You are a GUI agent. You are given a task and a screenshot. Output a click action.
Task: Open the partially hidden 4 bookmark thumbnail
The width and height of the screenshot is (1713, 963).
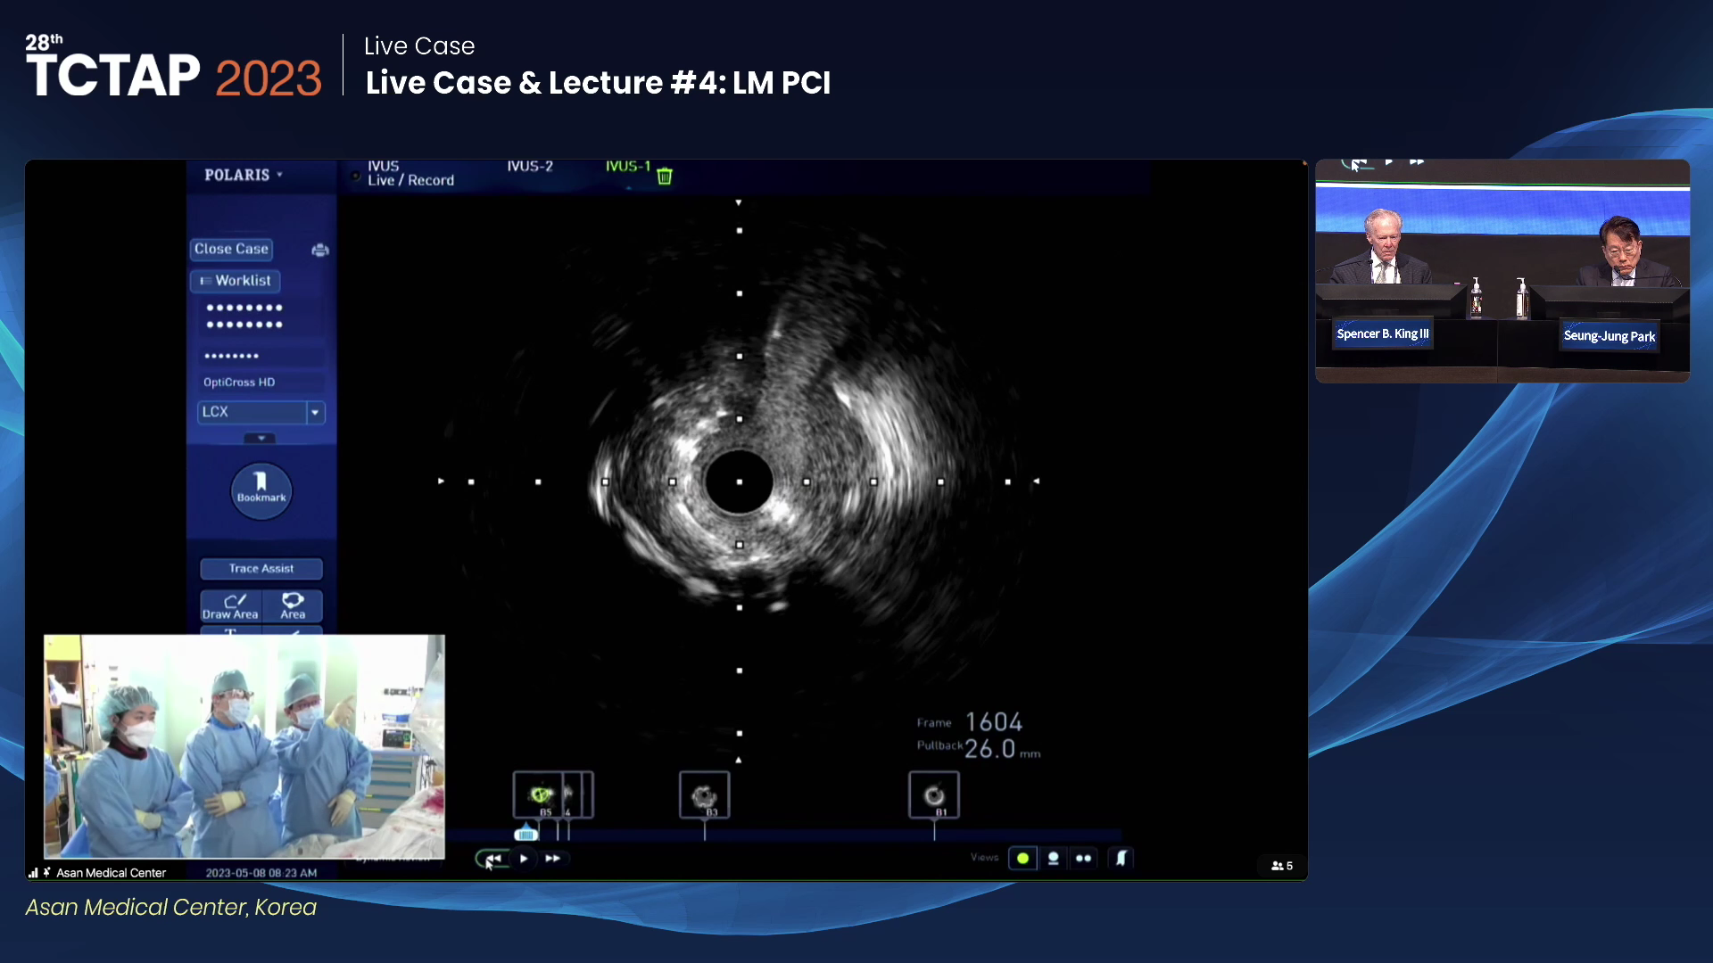pyautogui.click(x=571, y=794)
